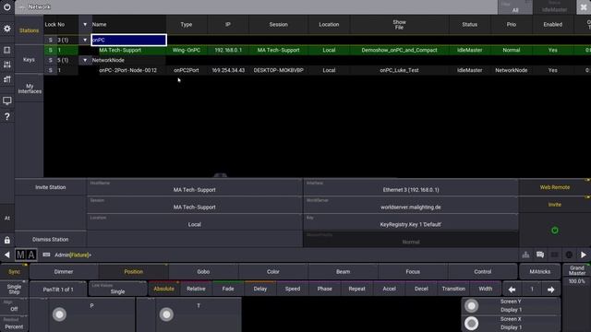Click the onPC name edit field

(x=128, y=40)
